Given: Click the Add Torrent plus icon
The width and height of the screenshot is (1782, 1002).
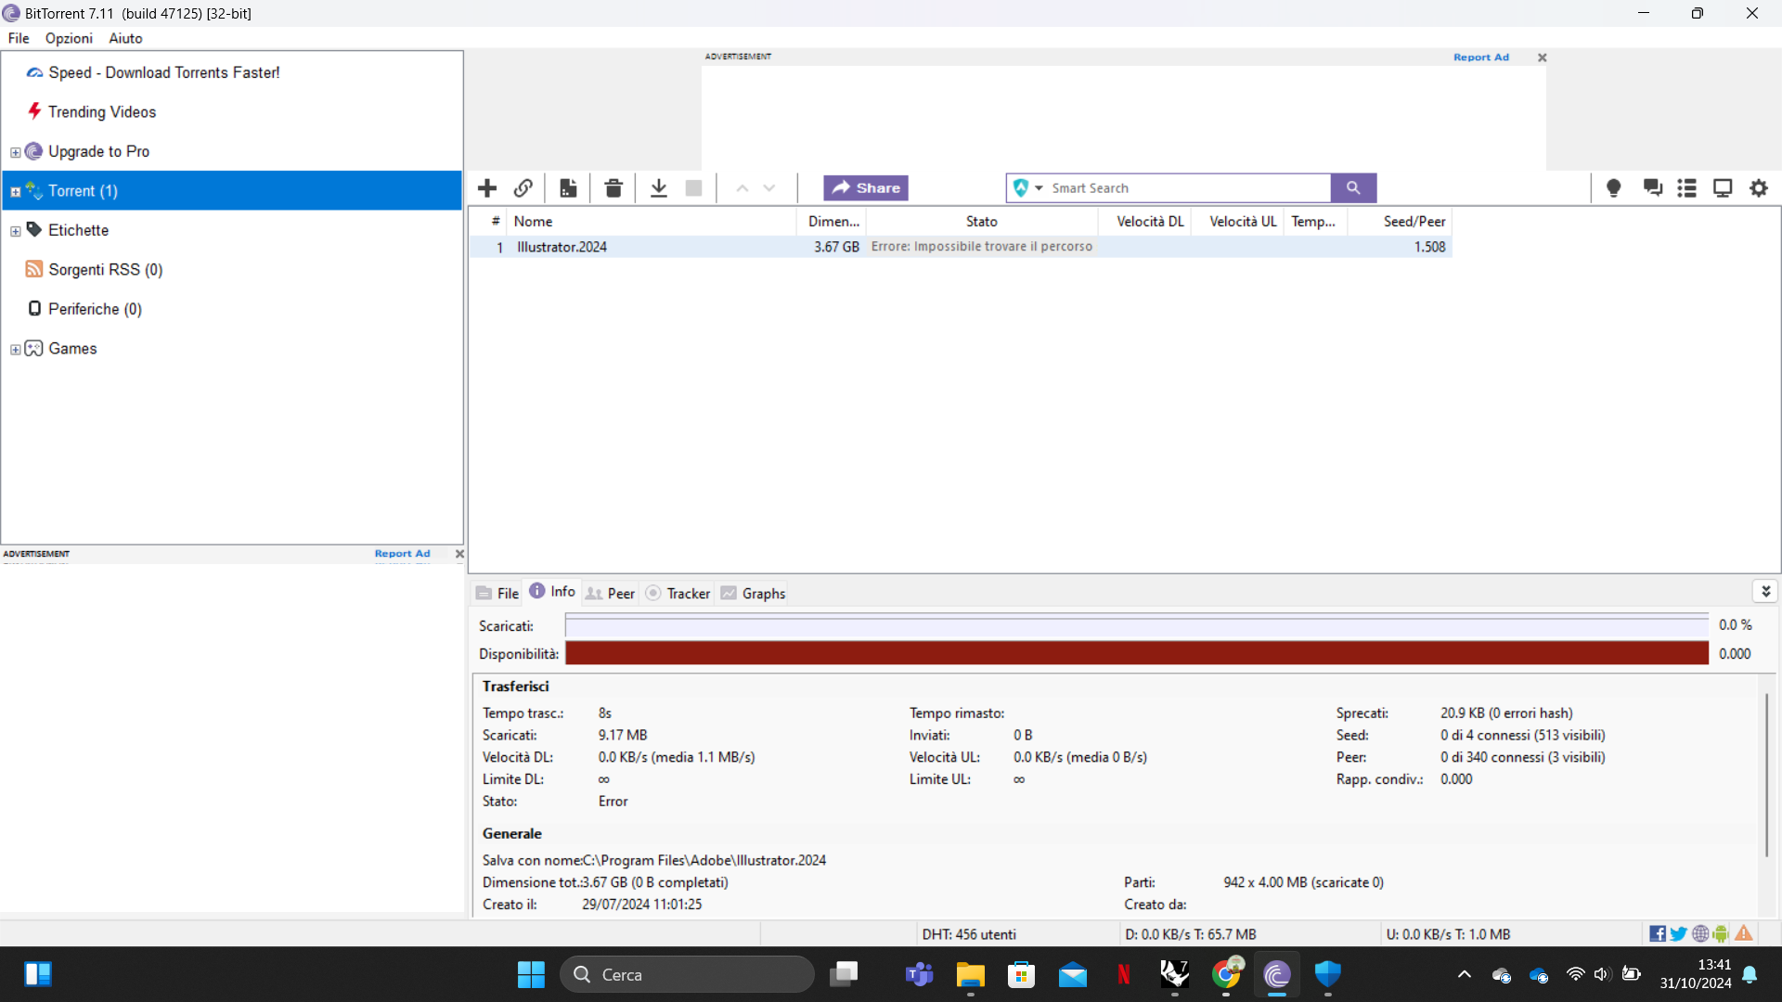Looking at the screenshot, I should (x=487, y=188).
